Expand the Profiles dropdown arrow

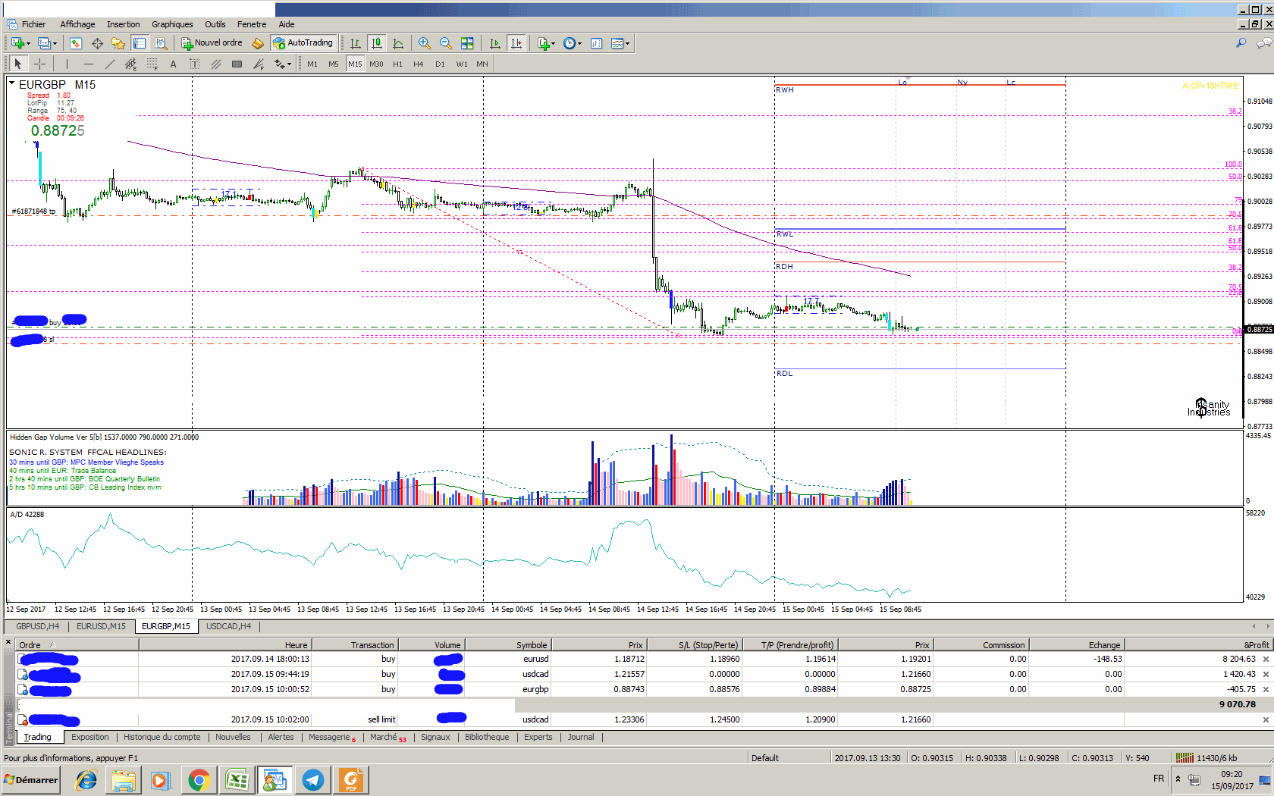tap(55, 43)
